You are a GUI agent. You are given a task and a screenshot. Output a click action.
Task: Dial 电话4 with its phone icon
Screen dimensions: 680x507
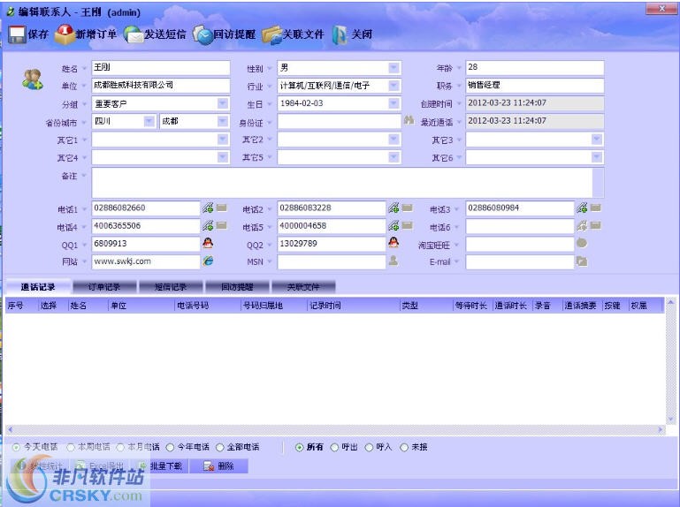click(x=208, y=225)
